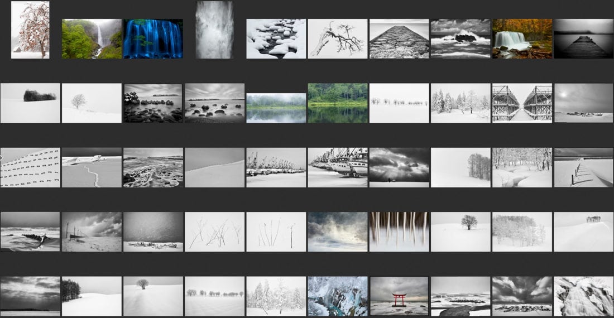Select the waves crashing on rock image
This screenshot has height=318, width=614.
460,39
